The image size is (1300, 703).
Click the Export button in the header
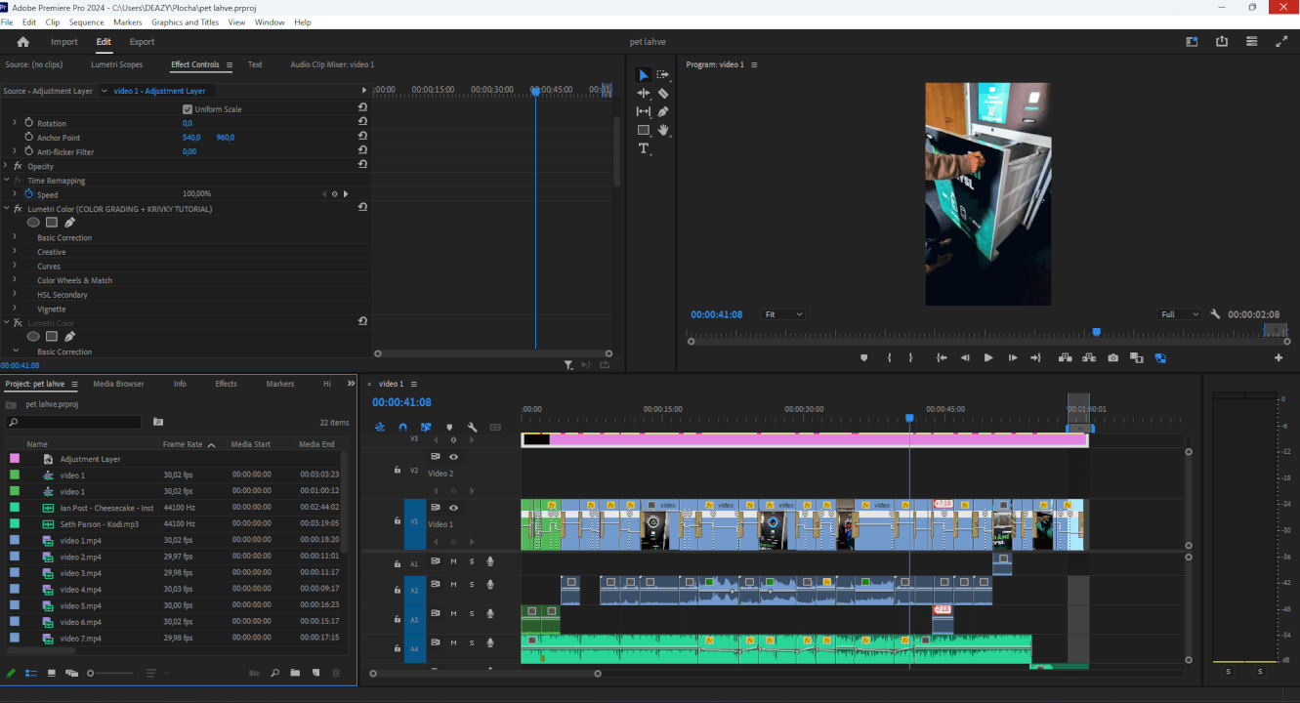point(142,41)
